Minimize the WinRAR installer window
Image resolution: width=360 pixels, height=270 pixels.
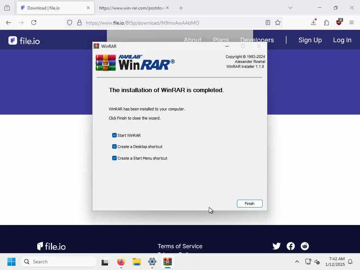click(227, 46)
